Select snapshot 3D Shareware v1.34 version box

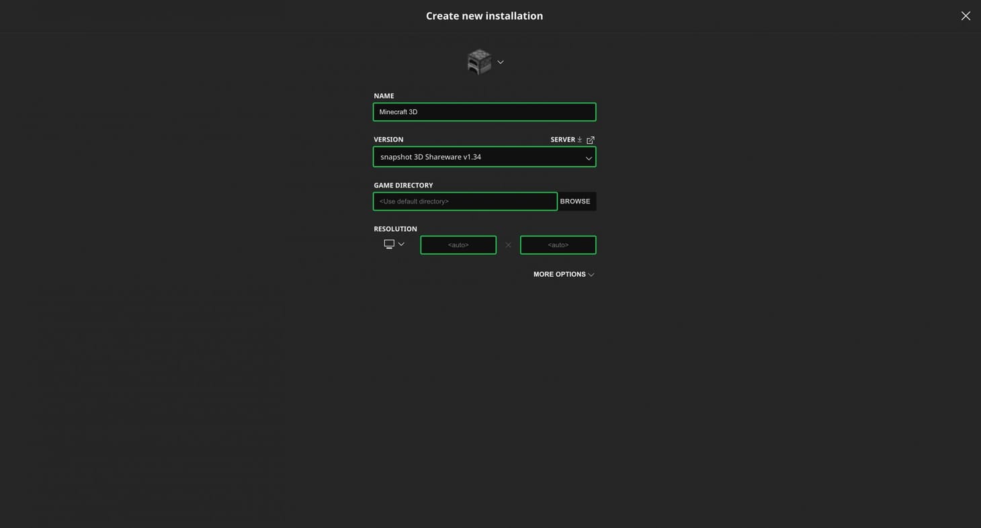point(484,156)
